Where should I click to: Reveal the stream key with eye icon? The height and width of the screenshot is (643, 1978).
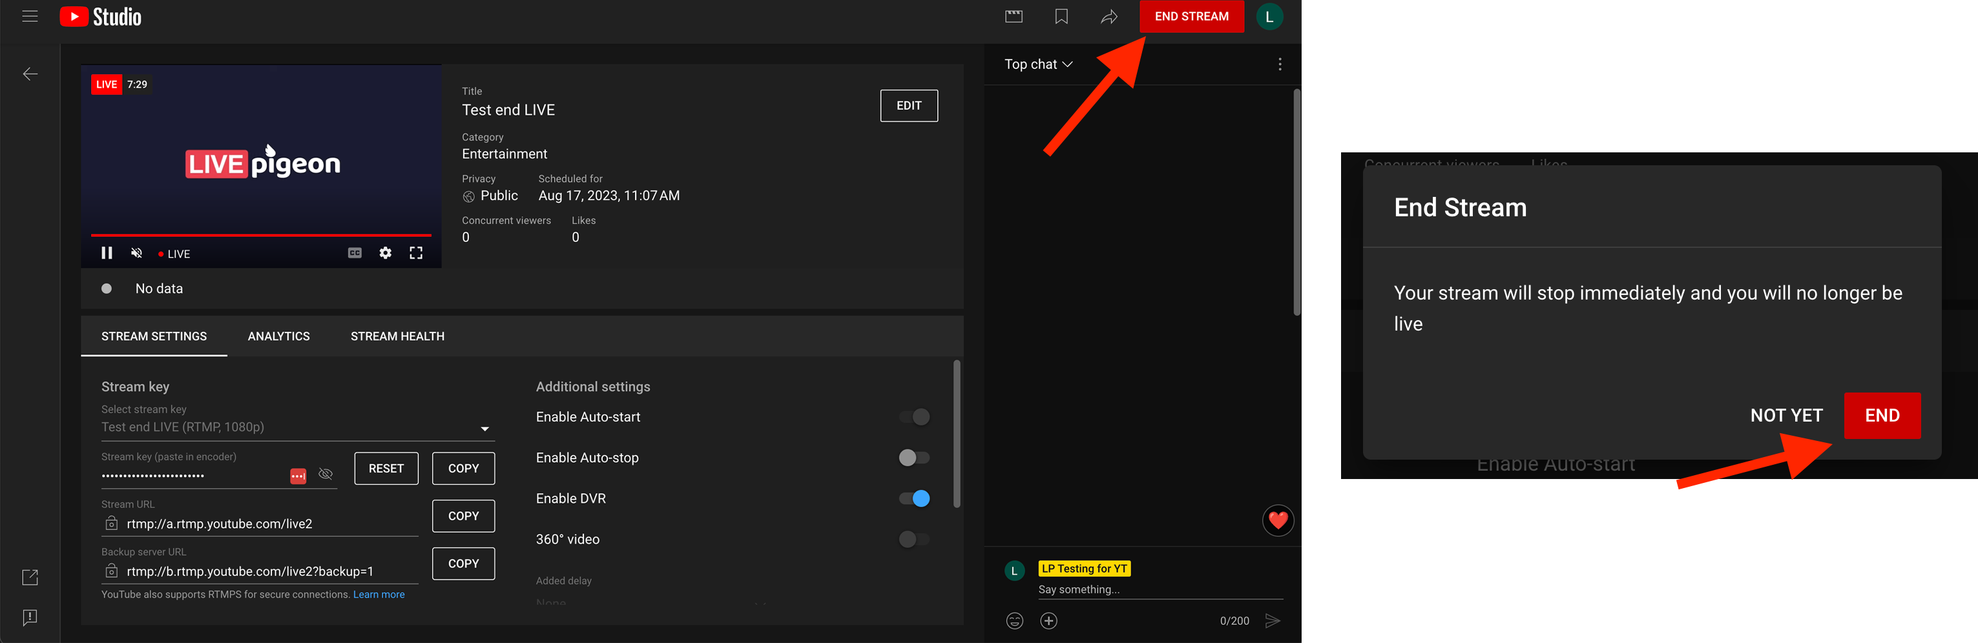326,475
